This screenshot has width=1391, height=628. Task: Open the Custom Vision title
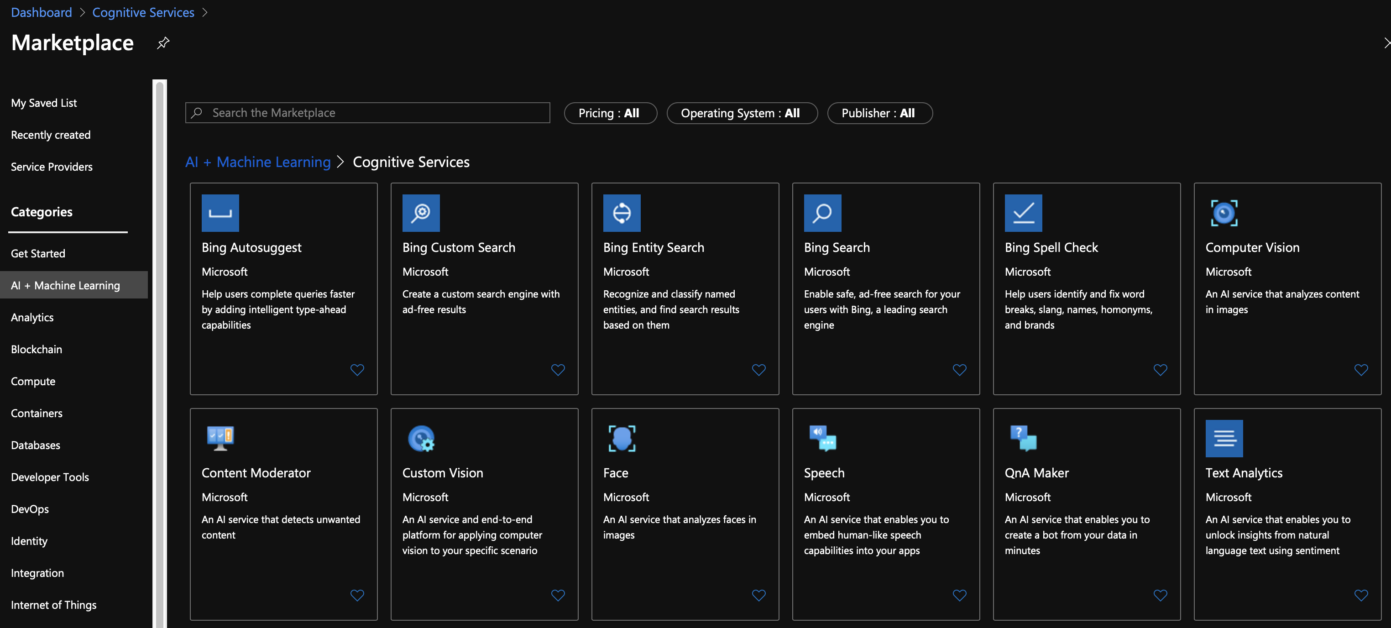click(x=443, y=472)
